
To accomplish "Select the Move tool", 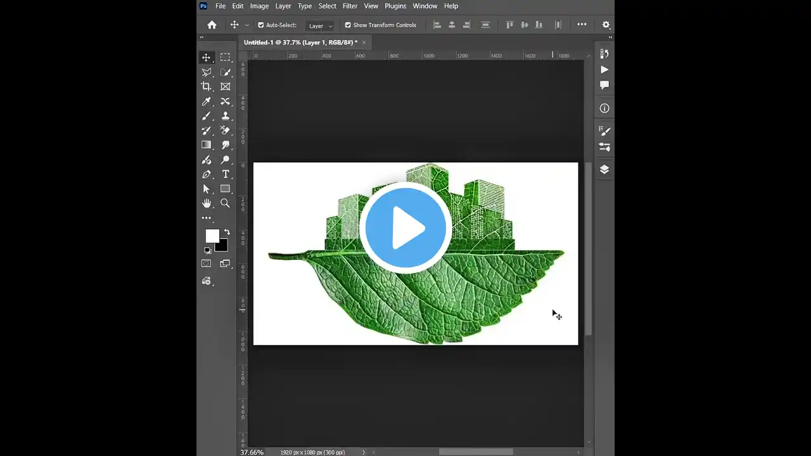I will coord(206,57).
